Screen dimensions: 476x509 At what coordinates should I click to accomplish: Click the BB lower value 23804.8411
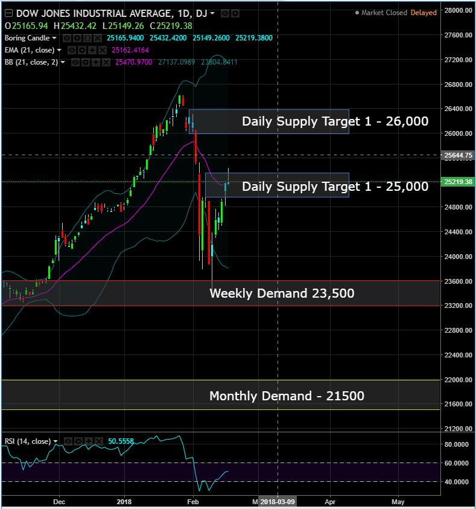[219, 62]
